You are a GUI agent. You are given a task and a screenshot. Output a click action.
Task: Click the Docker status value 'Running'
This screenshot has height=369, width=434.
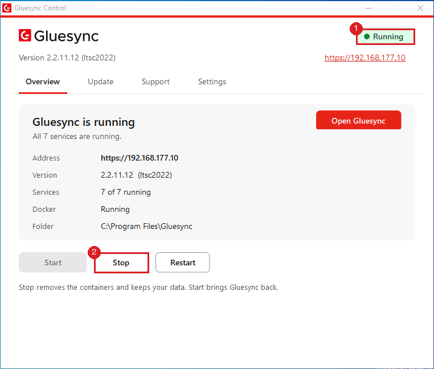click(115, 210)
